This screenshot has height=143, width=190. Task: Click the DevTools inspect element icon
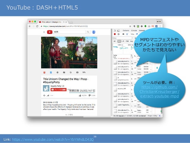click(115, 31)
